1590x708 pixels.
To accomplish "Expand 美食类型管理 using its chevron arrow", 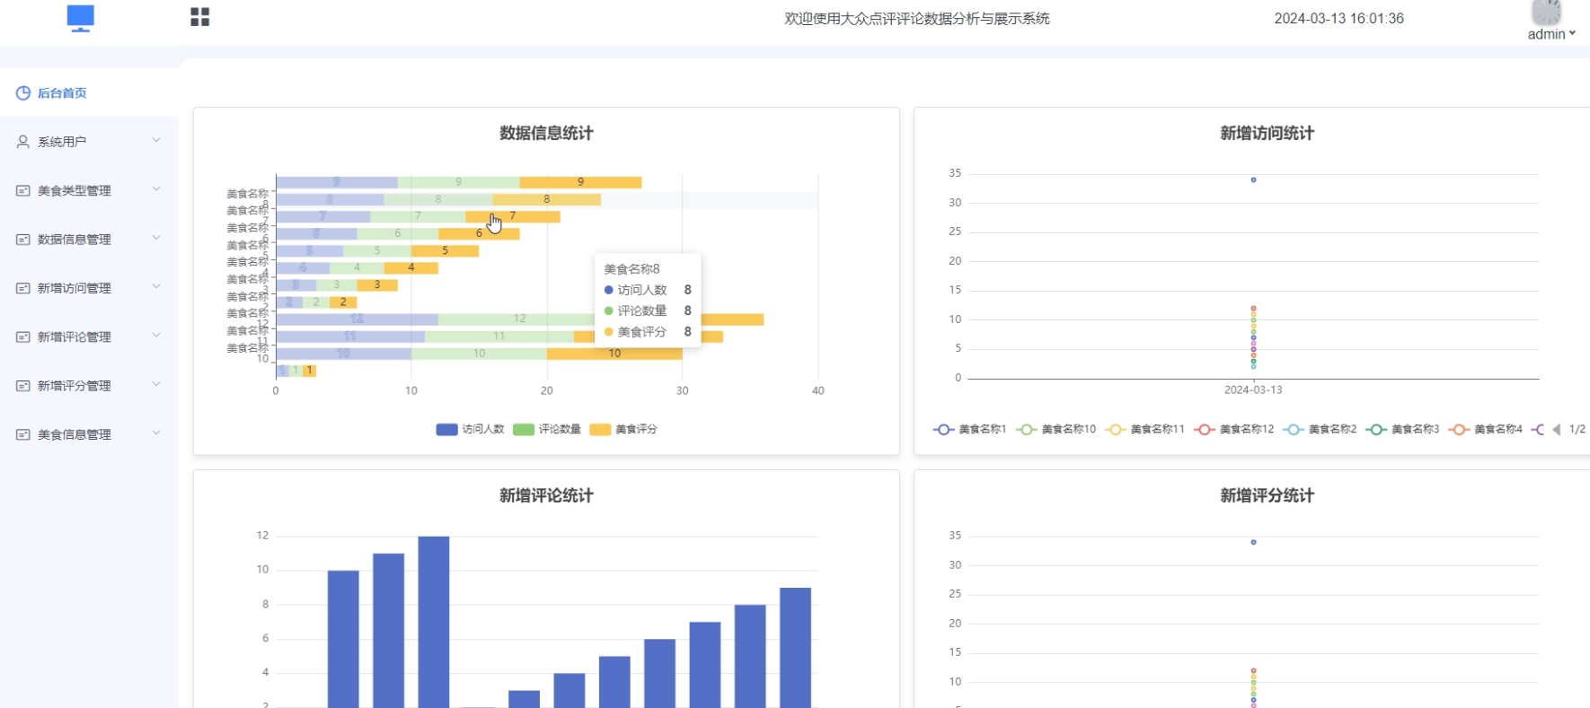I will tap(156, 188).
